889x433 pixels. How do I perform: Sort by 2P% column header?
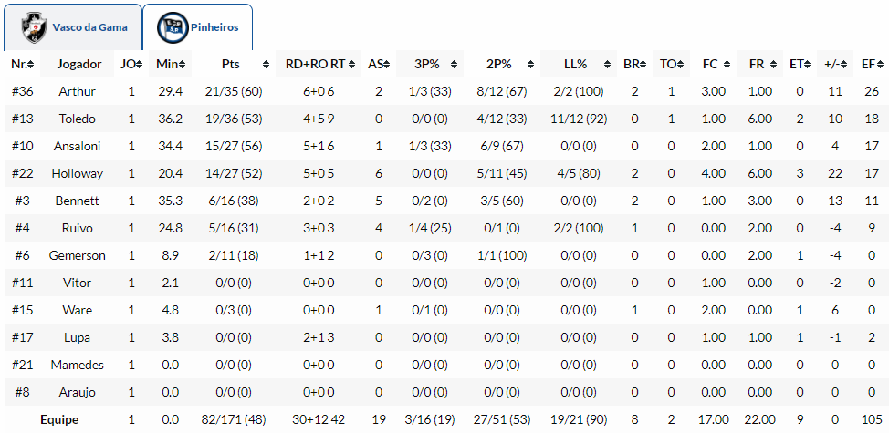tap(499, 65)
